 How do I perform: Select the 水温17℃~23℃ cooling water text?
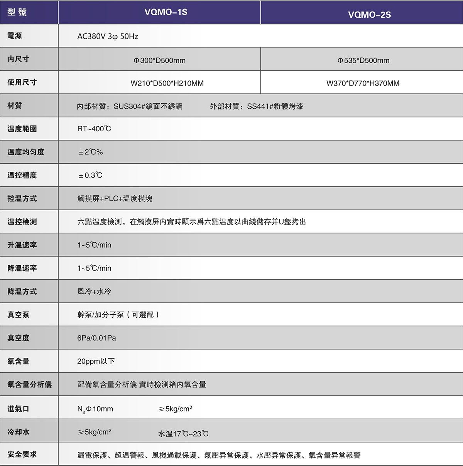pos(183,434)
